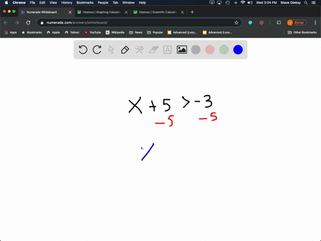Expand the Popular bookmark folder
Image resolution: width=321 pixels, height=241 pixels.
coord(155,32)
